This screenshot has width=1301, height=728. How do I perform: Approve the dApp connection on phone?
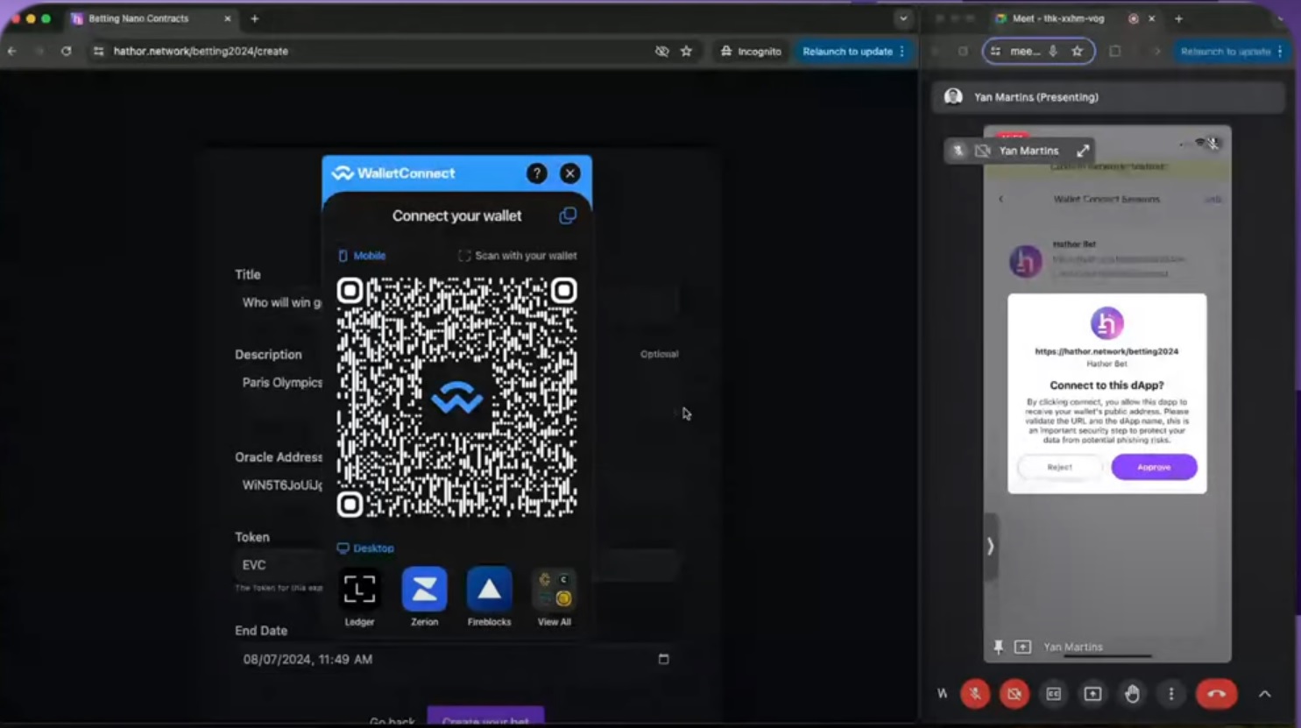pos(1154,467)
